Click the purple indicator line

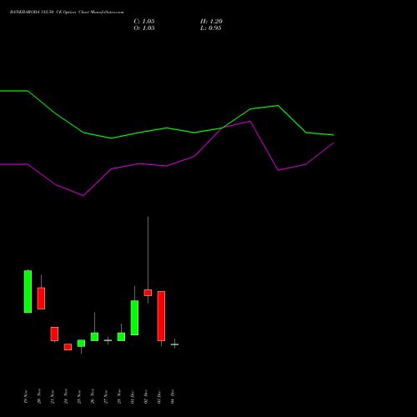pos(167,166)
